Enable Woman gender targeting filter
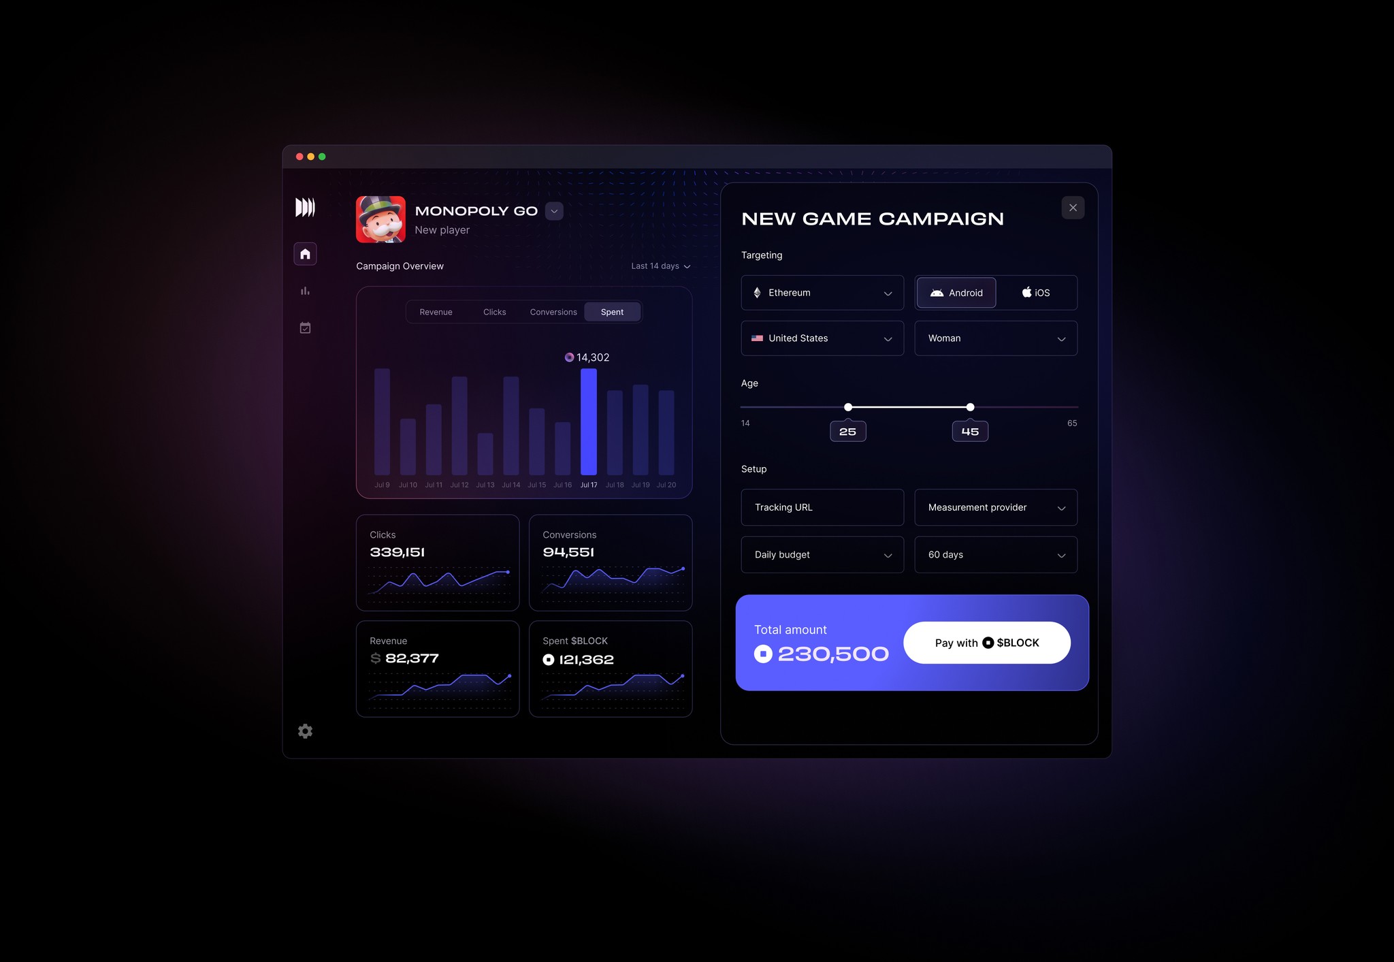Screen dimensions: 1394x962 click(992, 338)
